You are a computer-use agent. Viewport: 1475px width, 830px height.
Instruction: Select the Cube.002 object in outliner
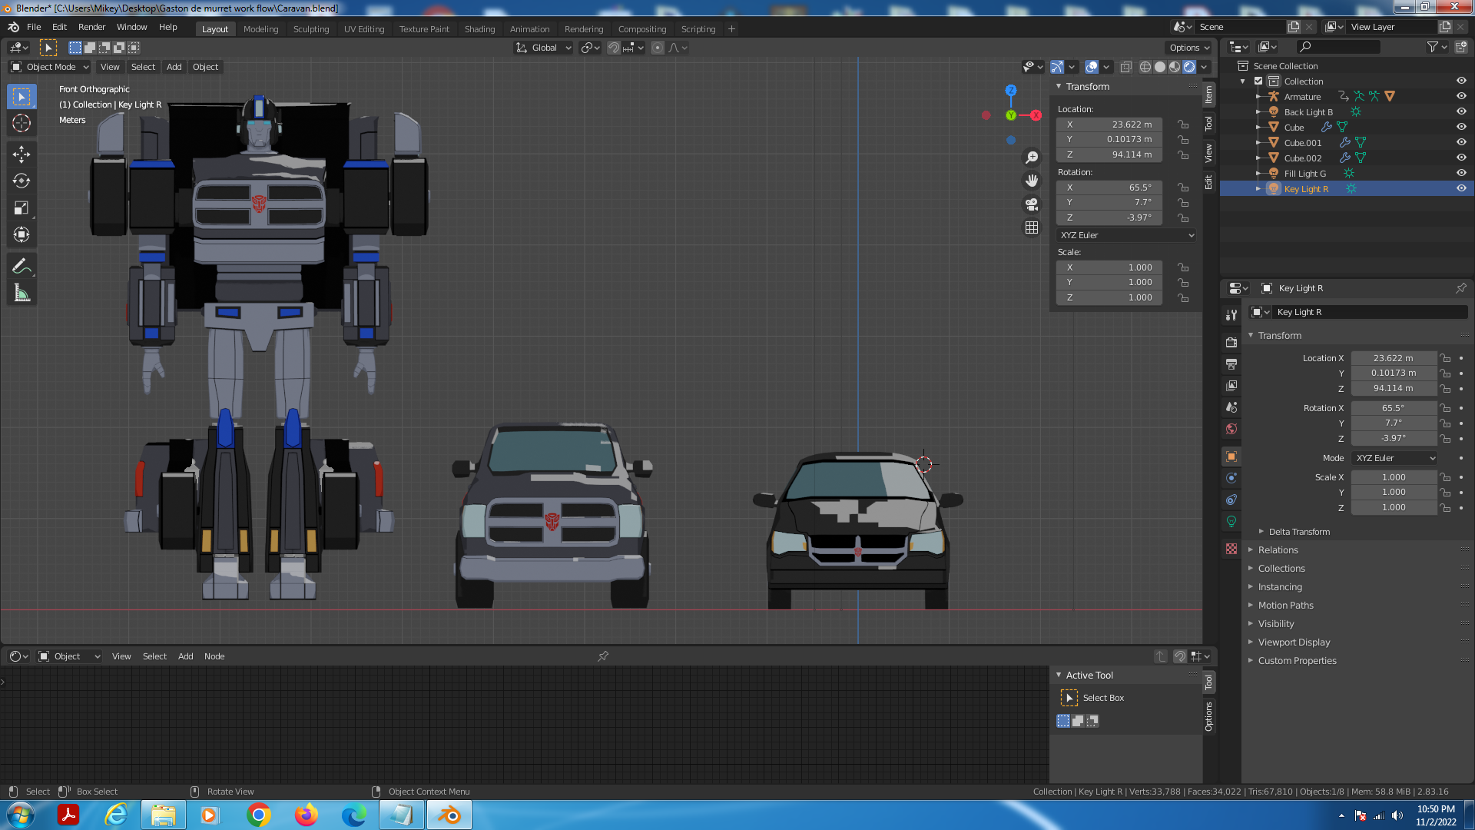(1303, 158)
